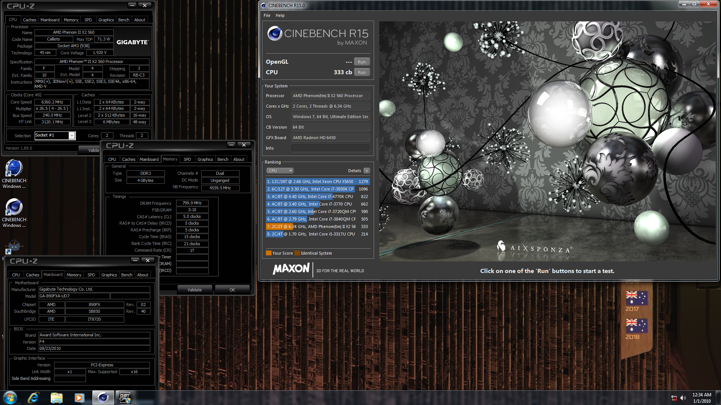The height and width of the screenshot is (405, 721).
Task: Open the second CINEBENCH Windows desktop shortcut
Action: point(14,213)
